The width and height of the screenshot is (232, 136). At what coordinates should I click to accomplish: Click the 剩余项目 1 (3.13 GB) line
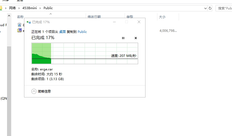[x=48, y=79]
